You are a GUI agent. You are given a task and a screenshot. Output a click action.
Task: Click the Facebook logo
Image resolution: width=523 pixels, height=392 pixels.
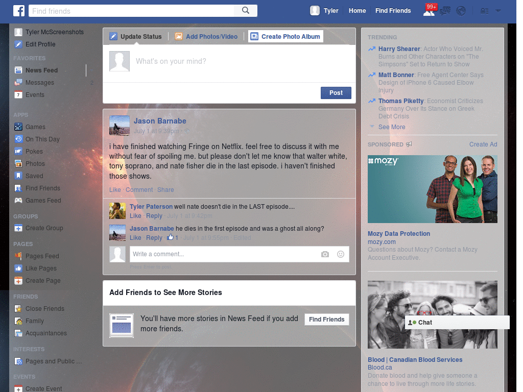tap(19, 10)
